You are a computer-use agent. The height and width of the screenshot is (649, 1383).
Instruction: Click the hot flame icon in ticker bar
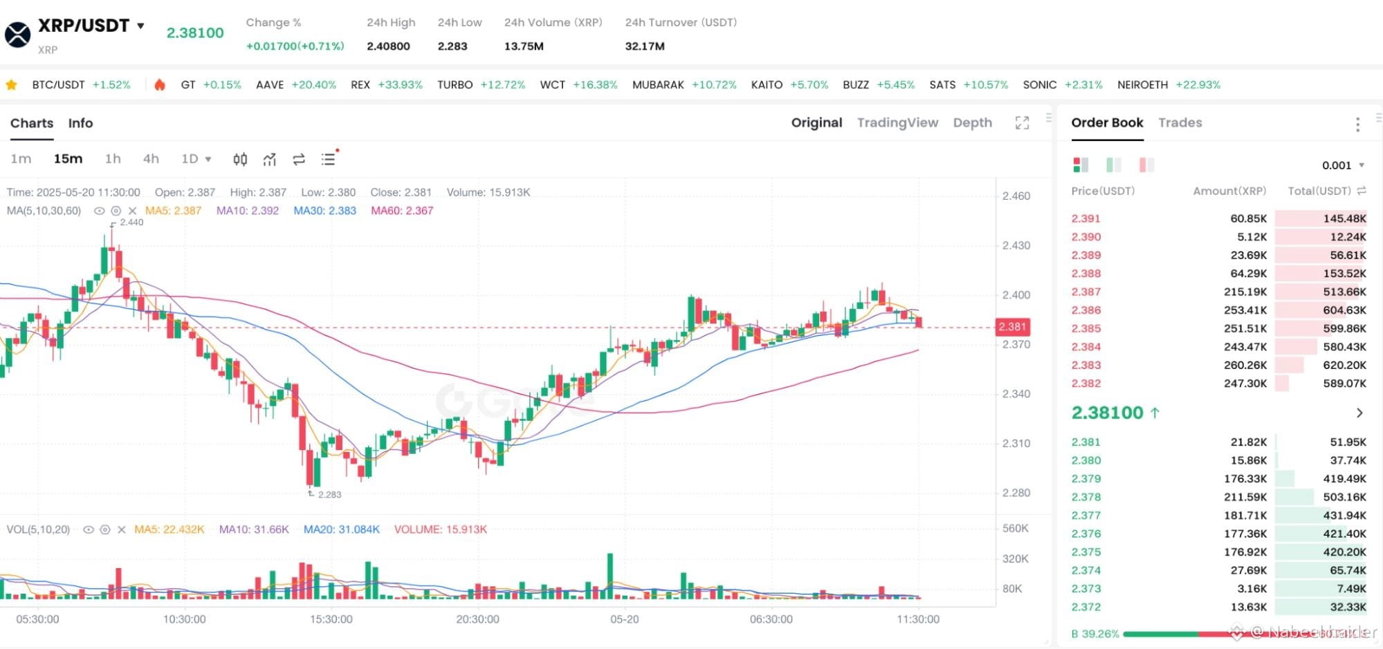click(160, 85)
